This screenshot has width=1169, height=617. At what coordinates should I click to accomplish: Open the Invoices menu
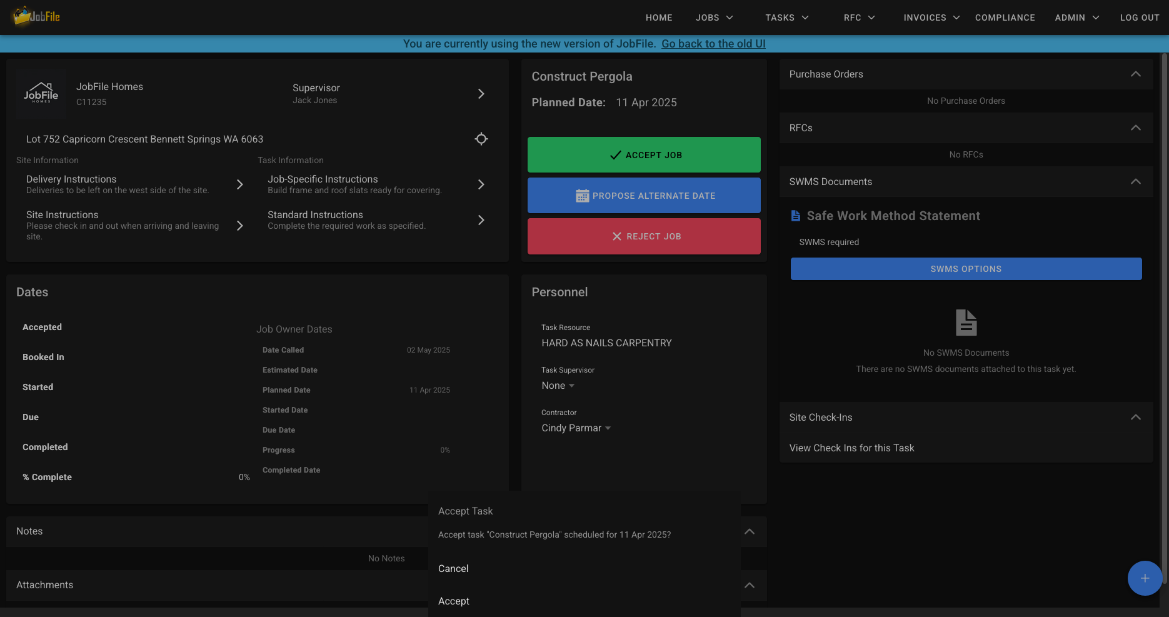pos(931,18)
